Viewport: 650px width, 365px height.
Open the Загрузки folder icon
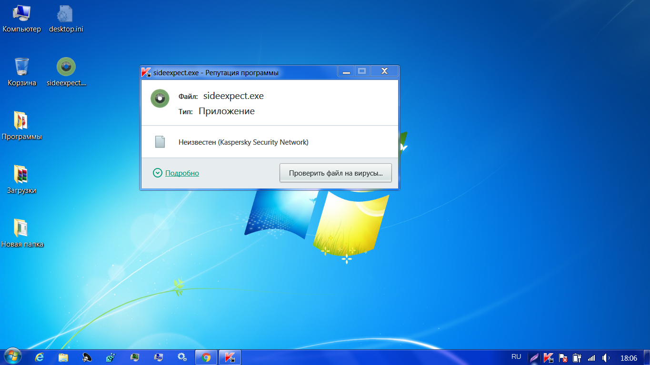pos(22,180)
